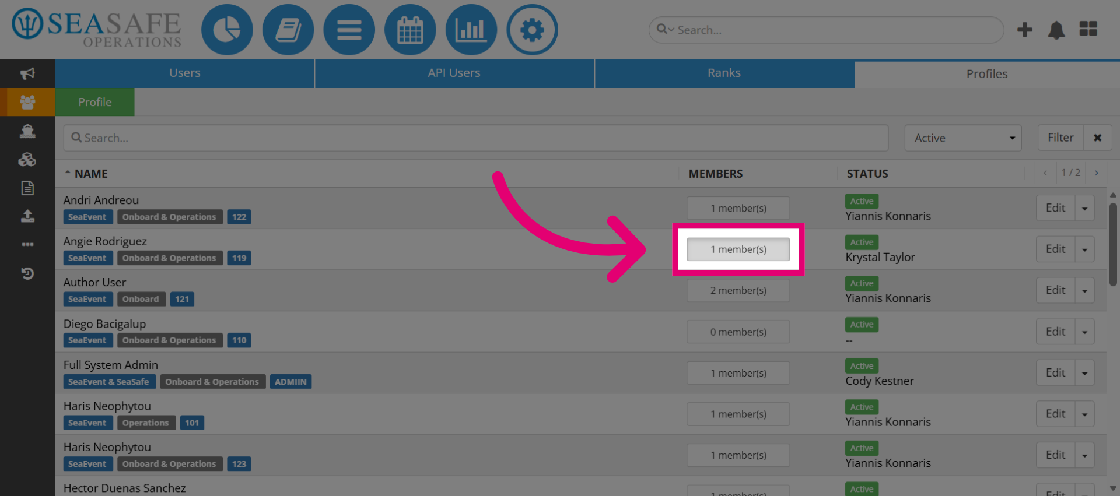Viewport: 1120px width, 496px height.
Task: Switch to the Profiles tab
Action: [x=987, y=74]
